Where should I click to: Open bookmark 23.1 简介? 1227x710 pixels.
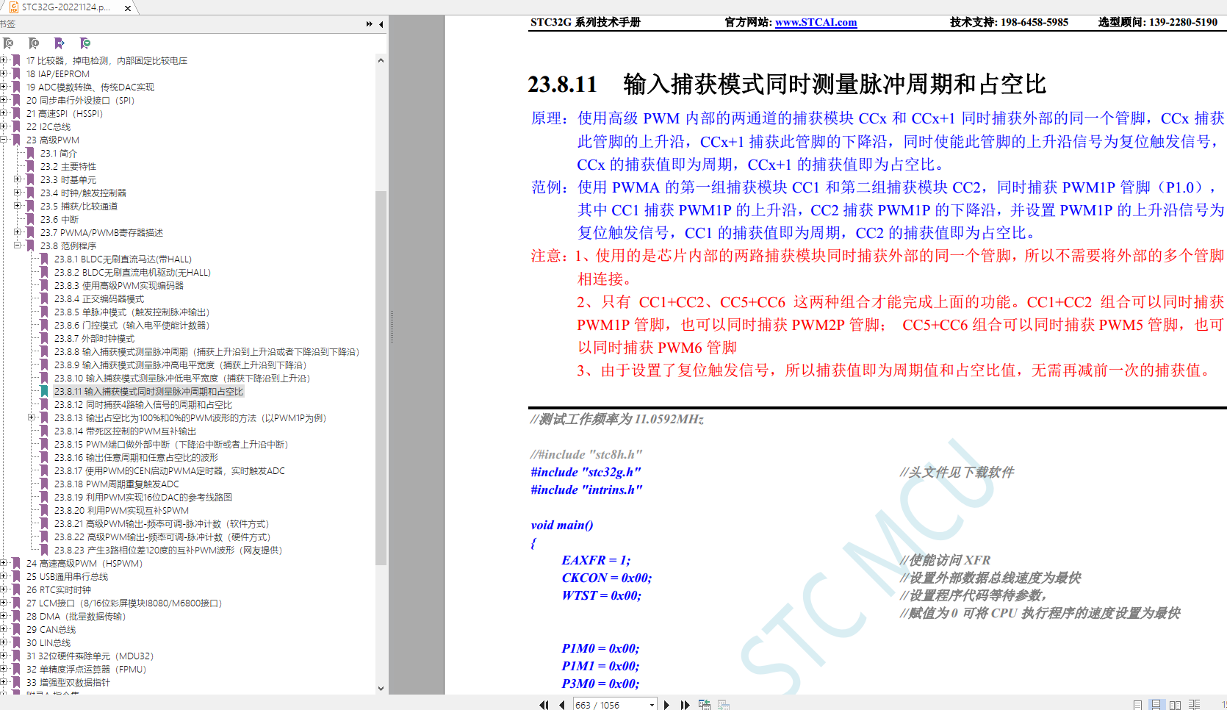point(59,154)
